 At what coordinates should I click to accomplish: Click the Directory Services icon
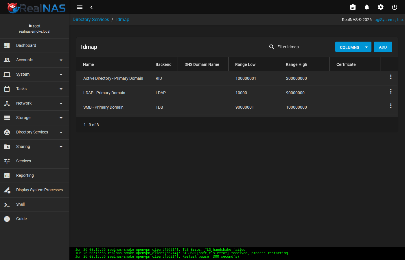click(x=7, y=132)
